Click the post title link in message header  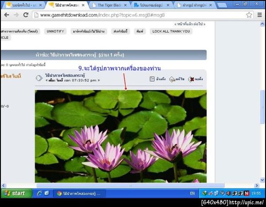point(65,75)
